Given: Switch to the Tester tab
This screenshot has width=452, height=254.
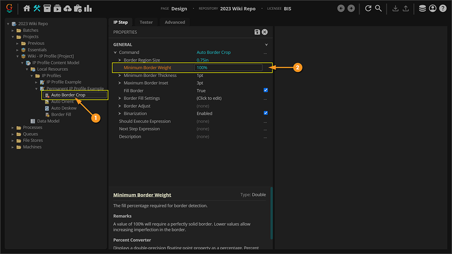Looking at the screenshot, I should [x=146, y=22].
